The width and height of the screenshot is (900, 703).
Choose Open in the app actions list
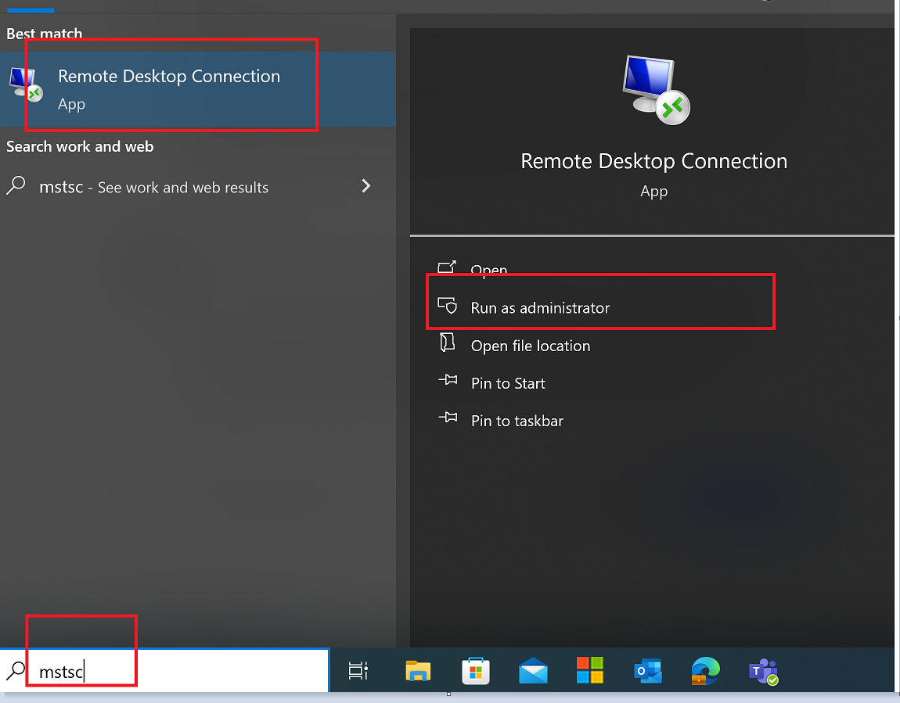click(x=489, y=270)
